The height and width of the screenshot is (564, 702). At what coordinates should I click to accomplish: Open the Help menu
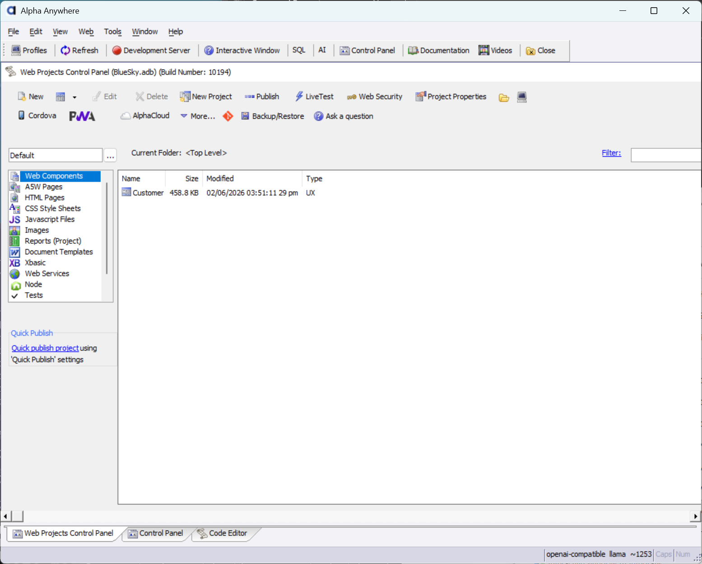point(176,32)
